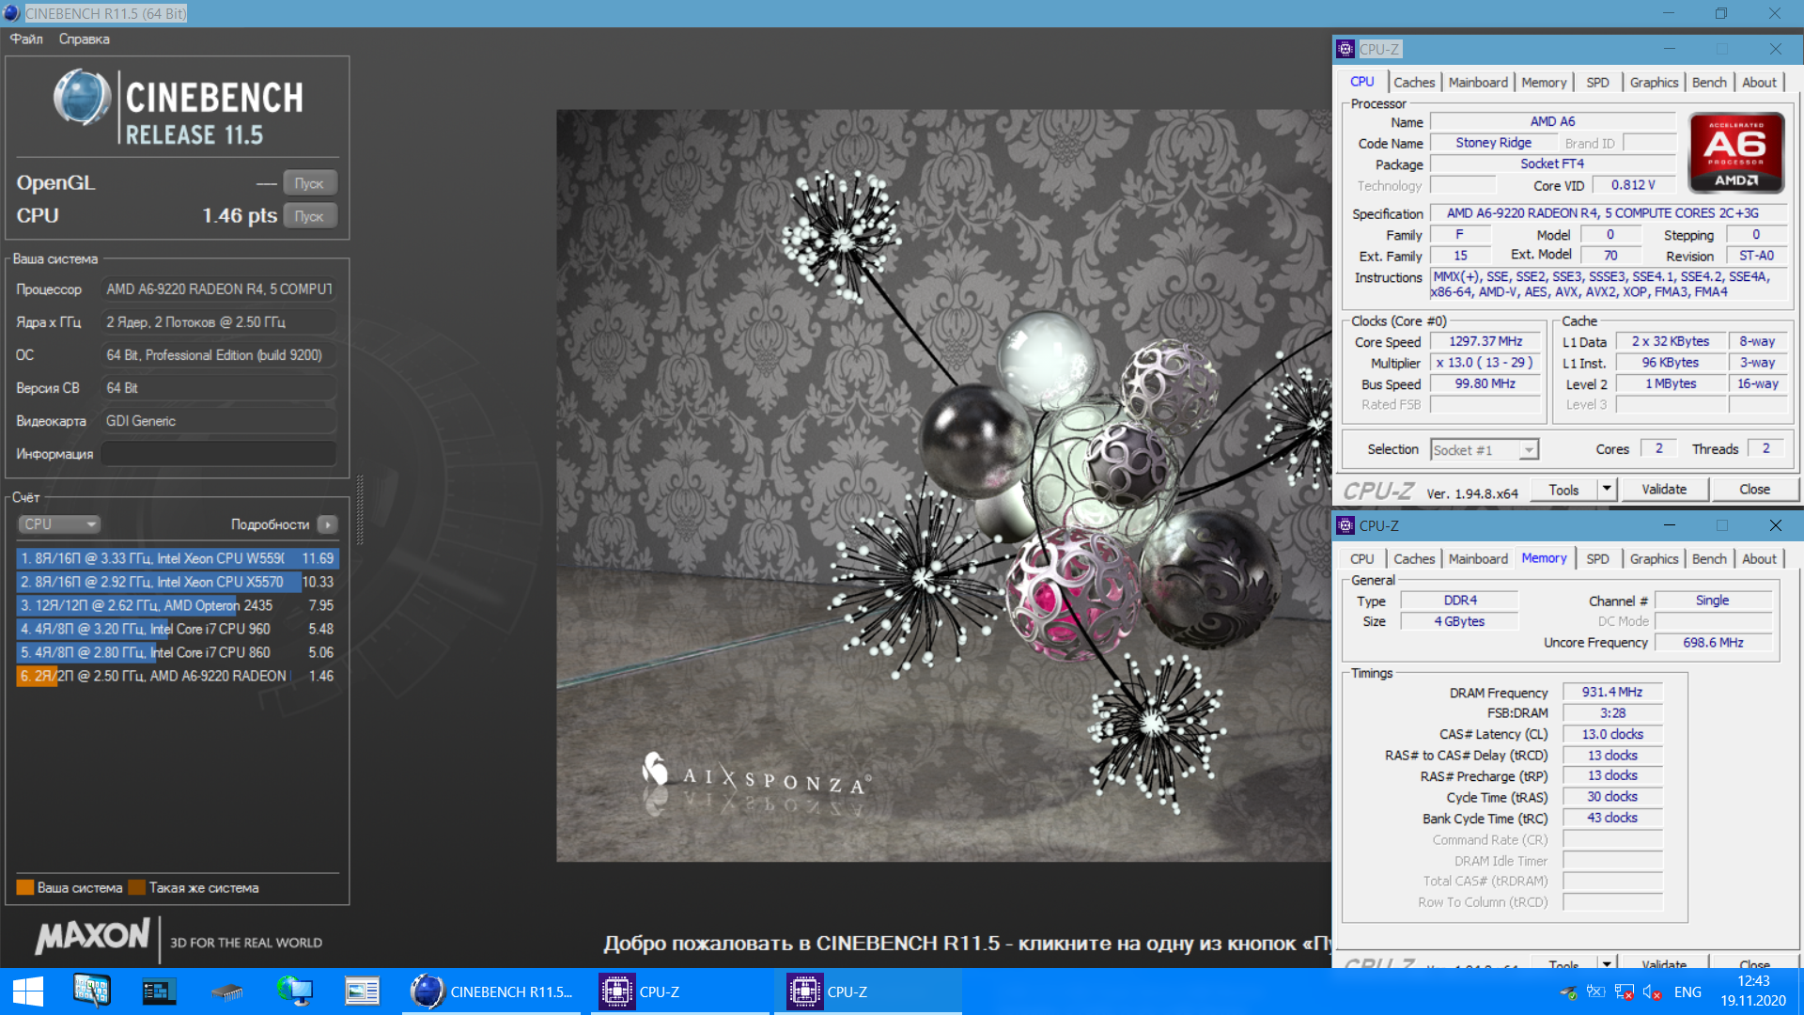This screenshot has width=1804, height=1015.
Task: Click the lower CPU-Z title bar icon
Action: coord(1345,525)
